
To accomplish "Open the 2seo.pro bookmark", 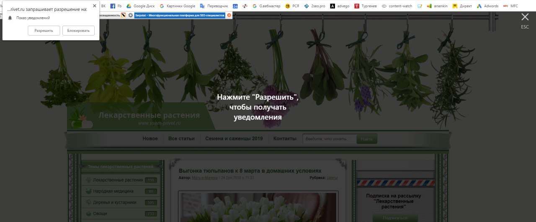I will (314, 6).
